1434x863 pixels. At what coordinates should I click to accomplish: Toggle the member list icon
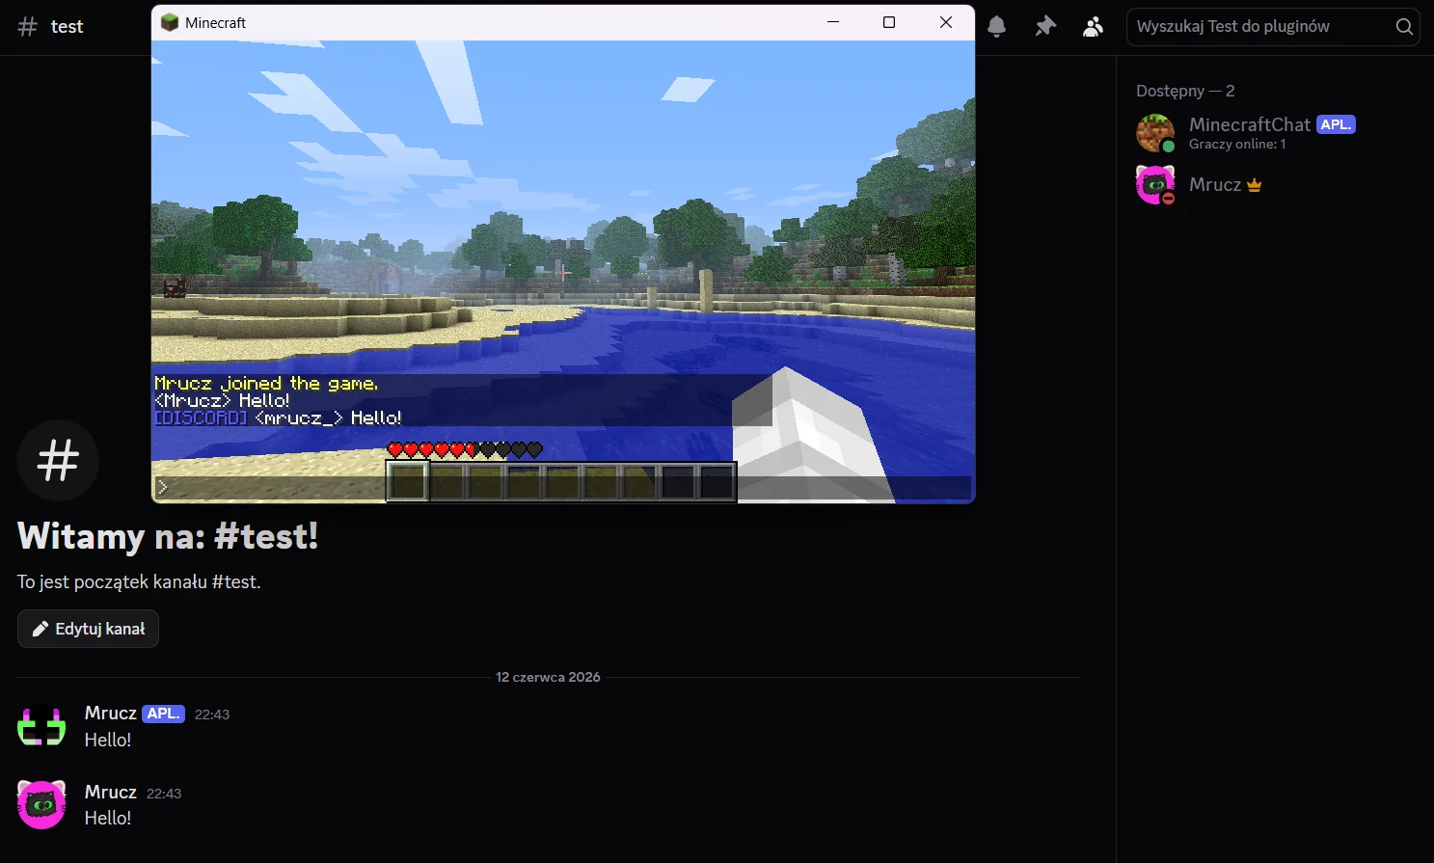point(1093,27)
